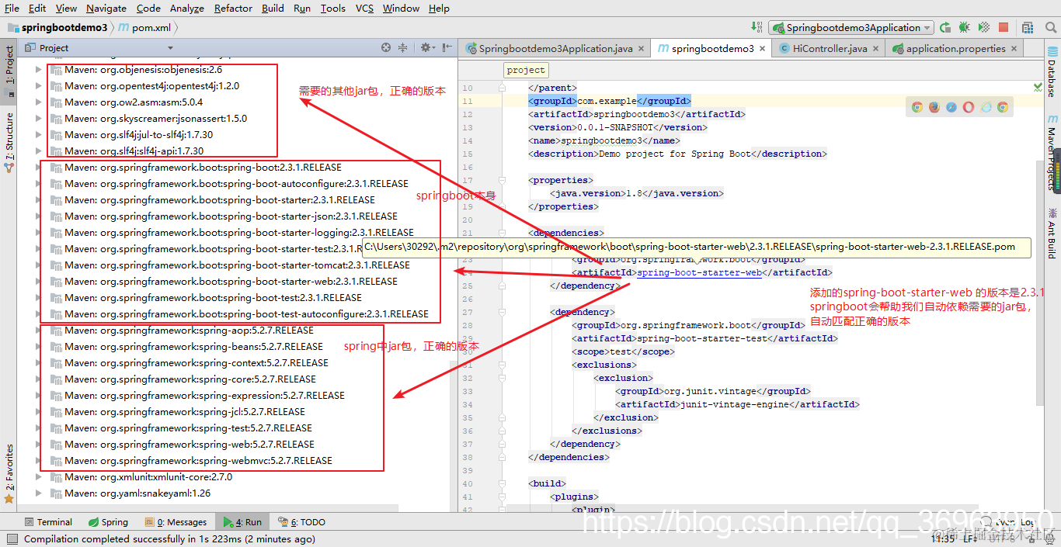Click pom.xml in navigation bar breadcrumb
Viewport: 1061px width, 547px height.
click(144, 27)
